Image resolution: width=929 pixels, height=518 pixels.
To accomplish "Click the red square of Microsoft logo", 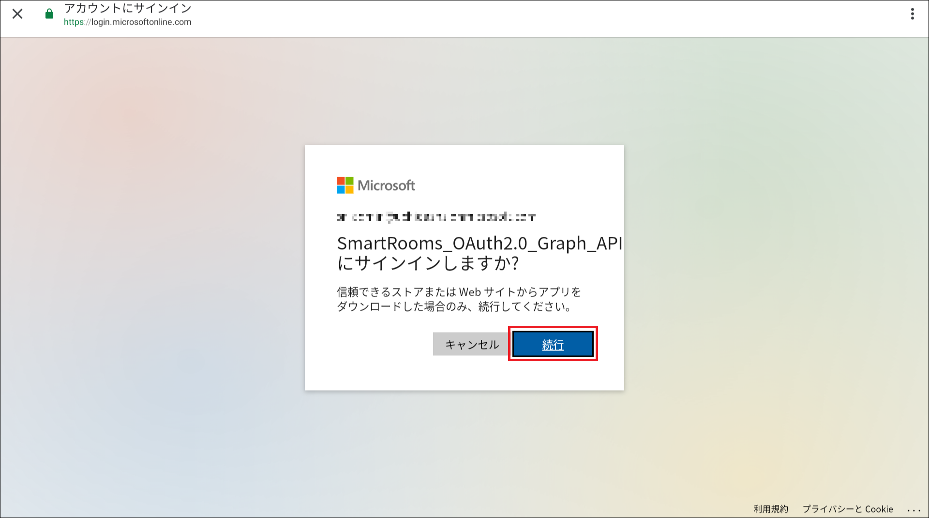I will [x=341, y=181].
